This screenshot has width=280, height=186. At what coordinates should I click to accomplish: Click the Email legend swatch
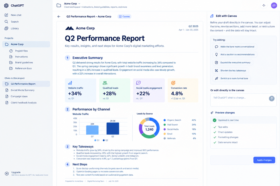tap(165, 134)
